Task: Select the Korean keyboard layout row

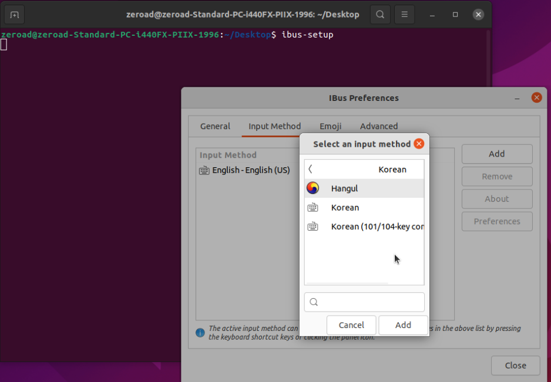Action: click(x=364, y=208)
